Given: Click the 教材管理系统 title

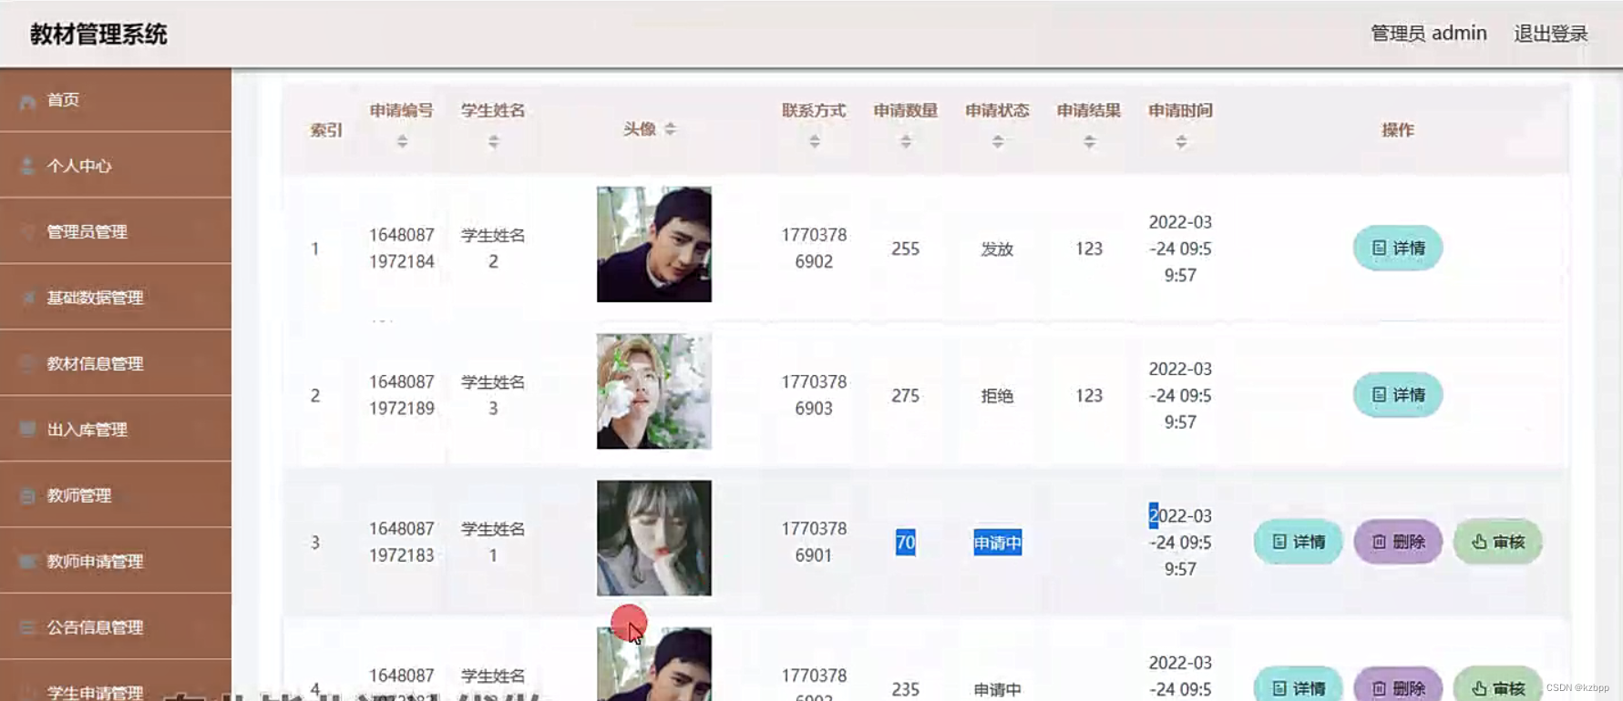Looking at the screenshot, I should pyautogui.click(x=98, y=35).
